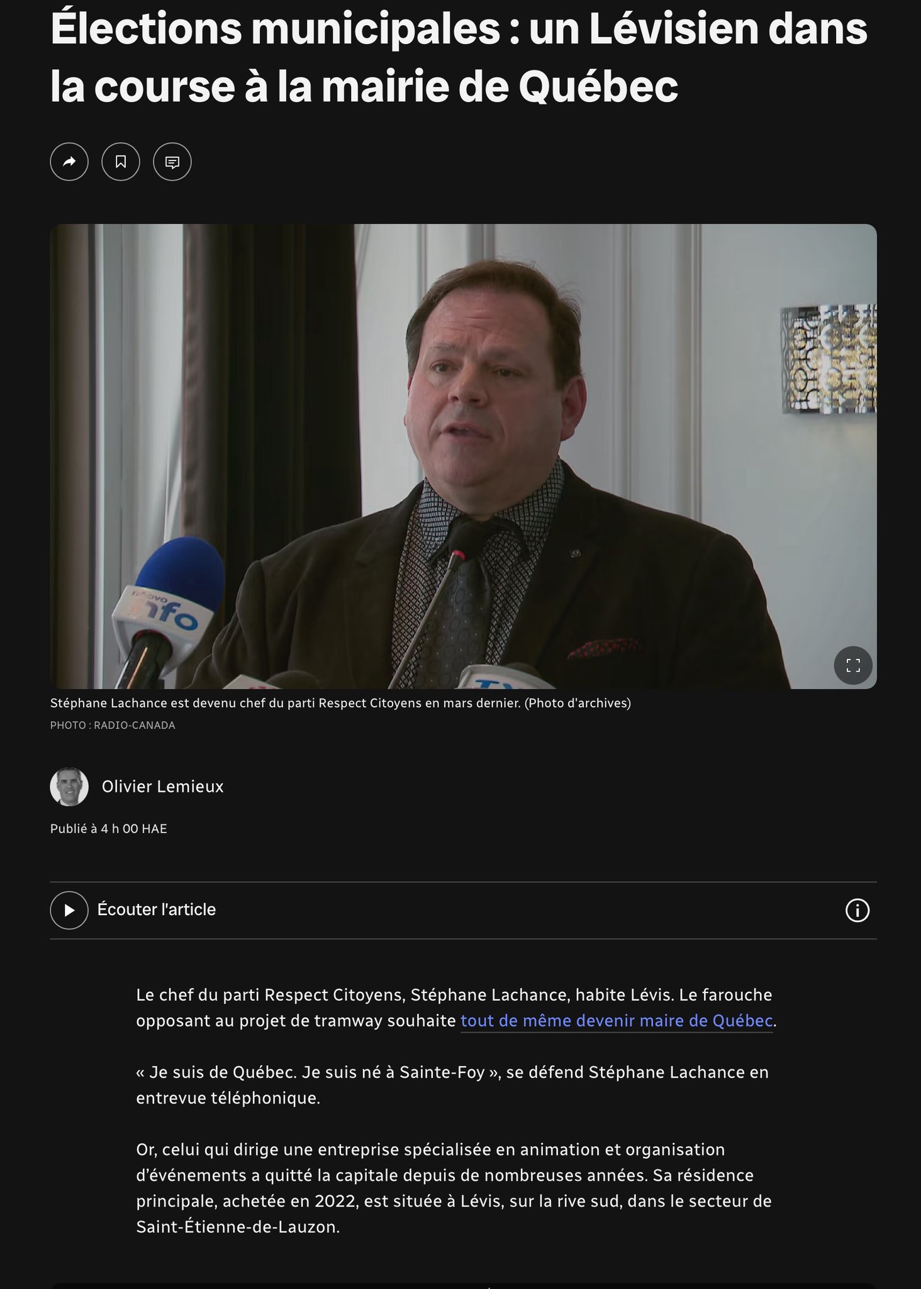Open the main press conference photo
The height and width of the screenshot is (1289, 921).
point(463,456)
